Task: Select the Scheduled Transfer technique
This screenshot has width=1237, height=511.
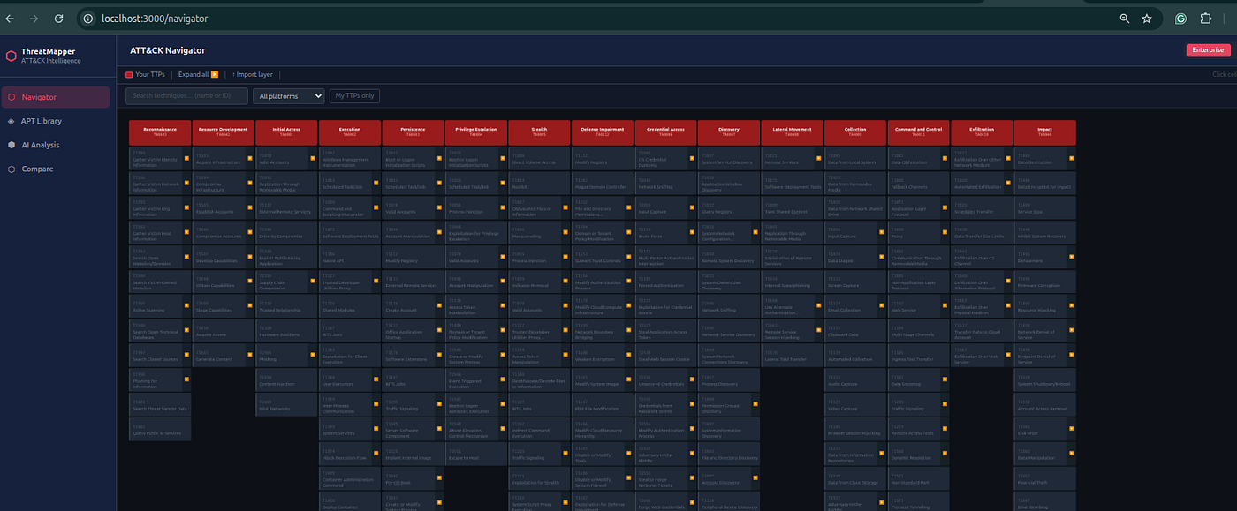Action: click(x=982, y=207)
